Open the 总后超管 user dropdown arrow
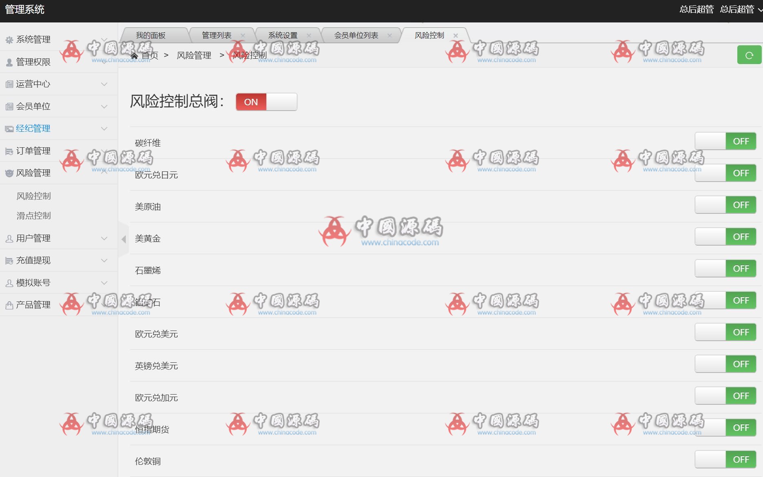 tap(760, 10)
